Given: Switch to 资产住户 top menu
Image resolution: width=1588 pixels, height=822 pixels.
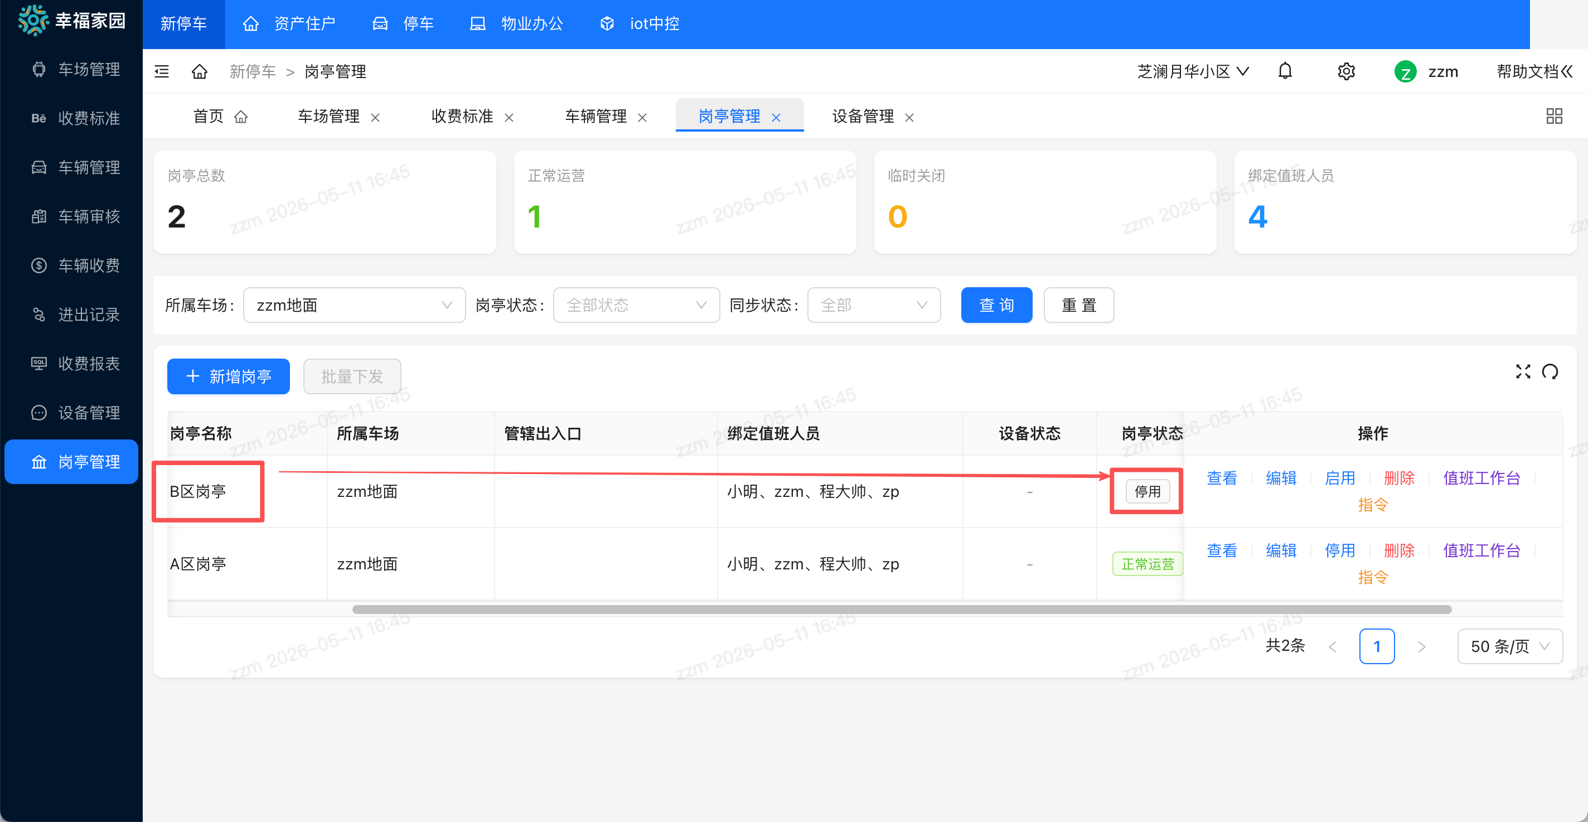Looking at the screenshot, I should tap(288, 23).
